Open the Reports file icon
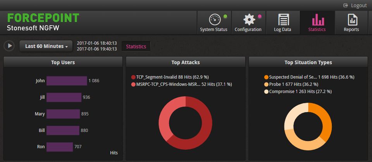 pyautogui.click(x=352, y=19)
